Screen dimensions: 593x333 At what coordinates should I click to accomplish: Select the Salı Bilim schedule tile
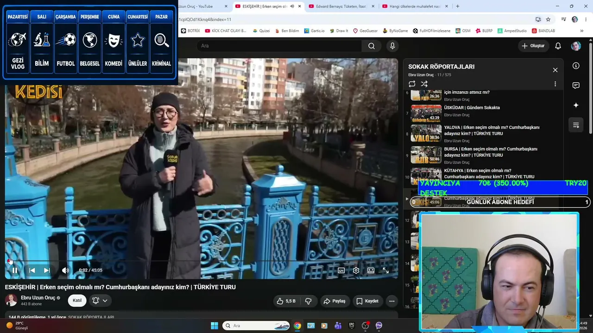(42, 43)
